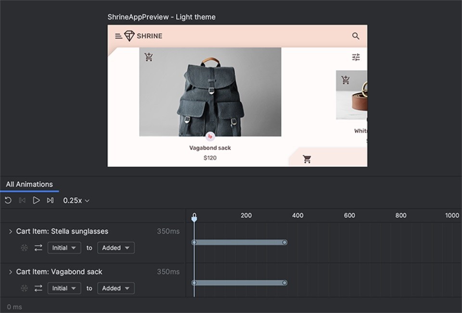462x313 pixels.
Task: Open search in the Shrine app preview
Action: (x=356, y=36)
